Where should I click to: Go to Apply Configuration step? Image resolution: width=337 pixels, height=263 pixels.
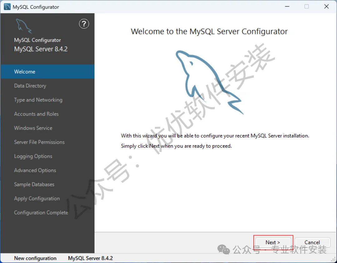(47, 198)
